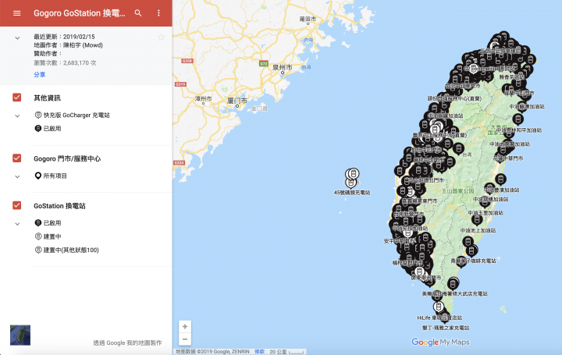Collapse the GoStation 換電站 legend chevron
This screenshot has width=562, height=355.
(x=17, y=224)
